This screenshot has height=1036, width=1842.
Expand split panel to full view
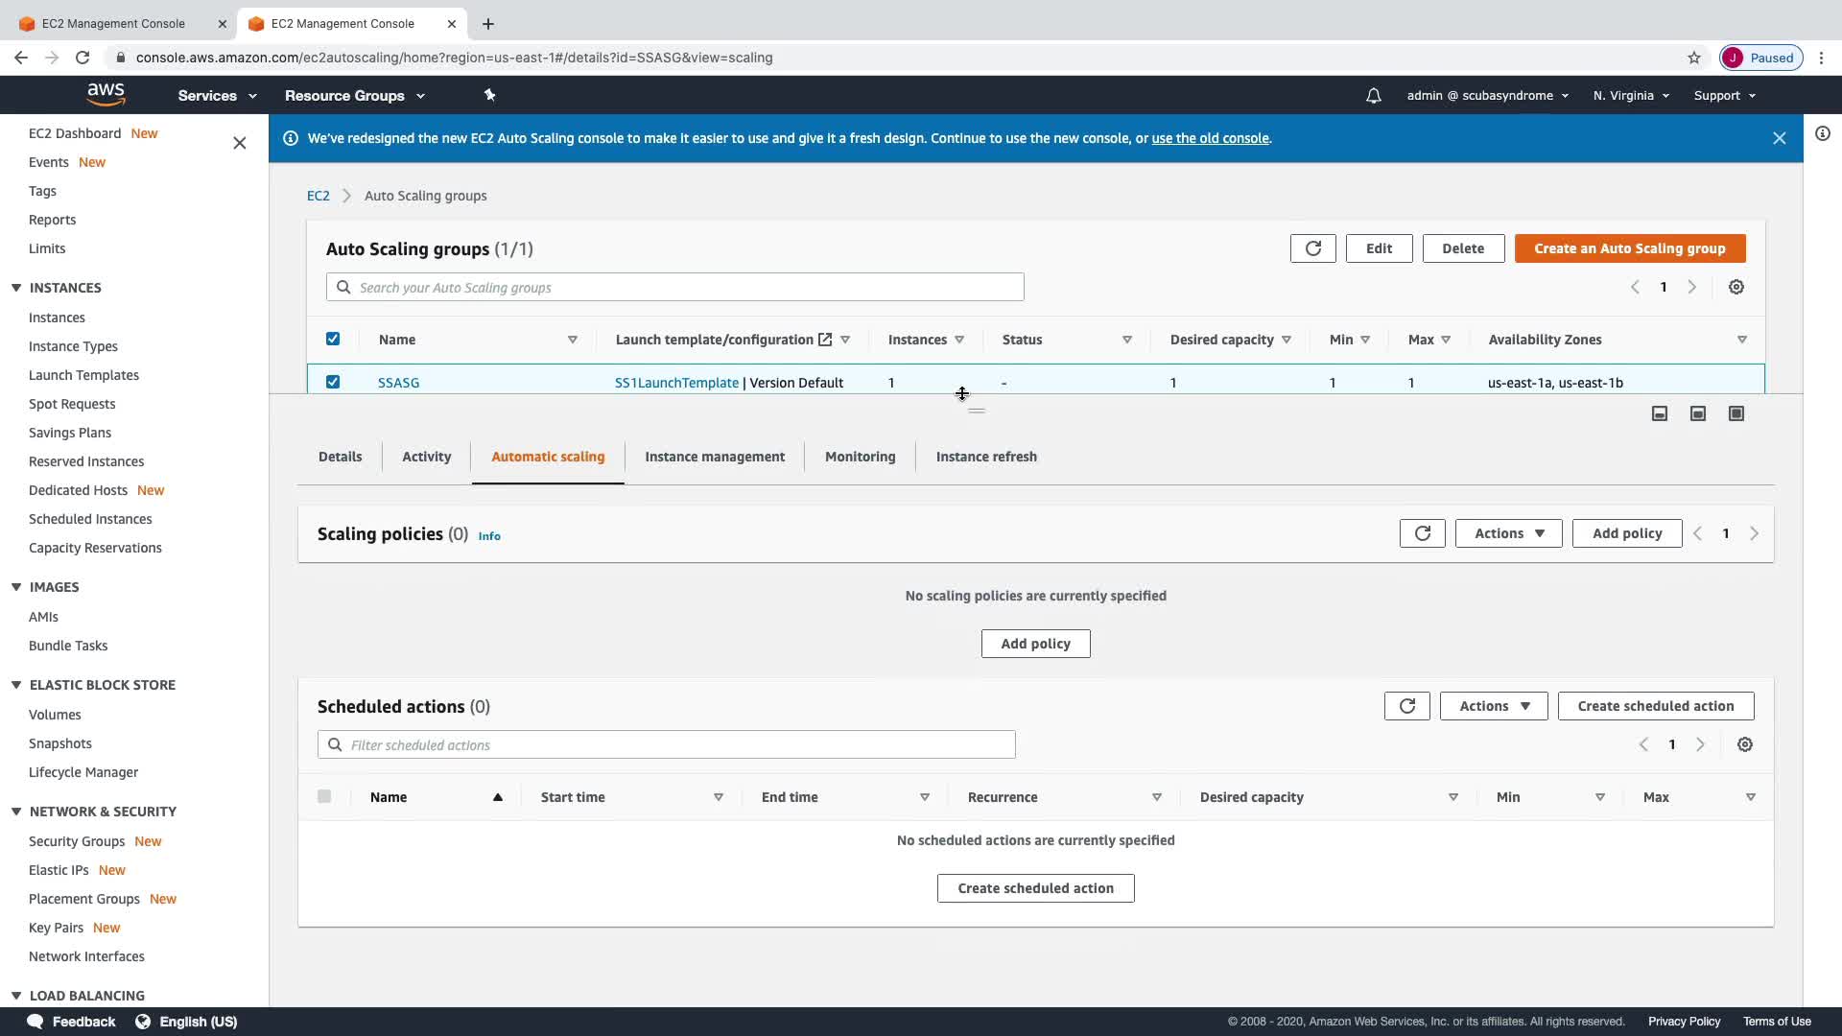tap(1736, 413)
